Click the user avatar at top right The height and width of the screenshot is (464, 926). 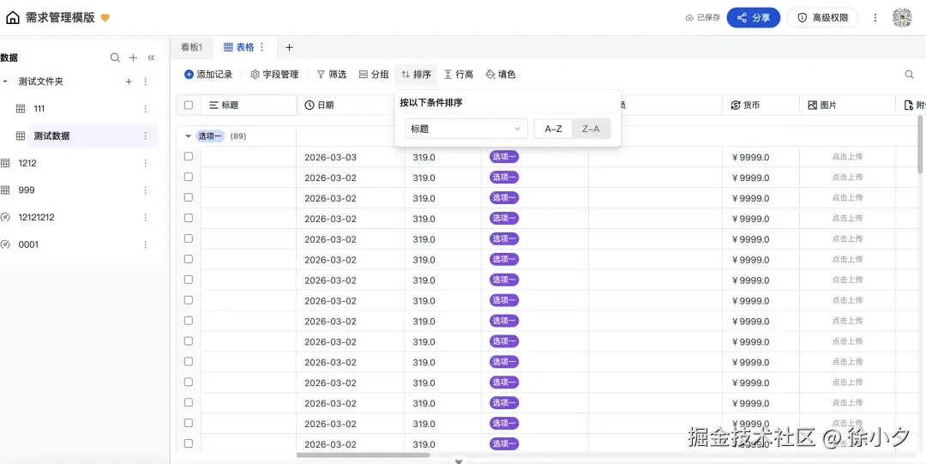click(x=901, y=17)
